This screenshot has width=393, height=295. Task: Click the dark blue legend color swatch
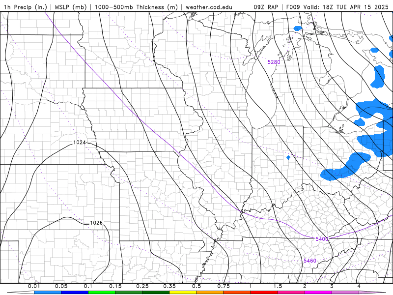click(75, 293)
